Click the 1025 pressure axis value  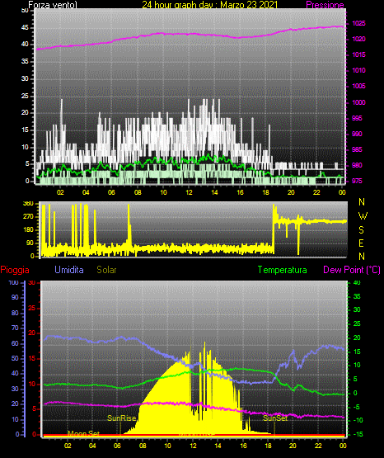pos(358,23)
